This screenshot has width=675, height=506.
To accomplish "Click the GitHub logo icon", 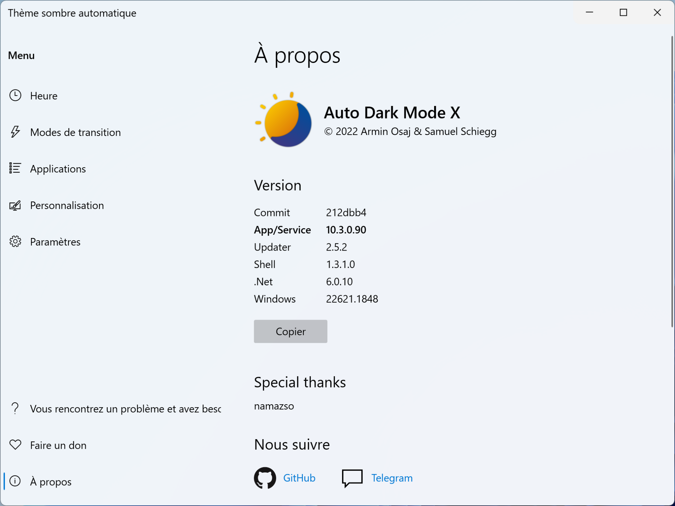I will [x=265, y=478].
